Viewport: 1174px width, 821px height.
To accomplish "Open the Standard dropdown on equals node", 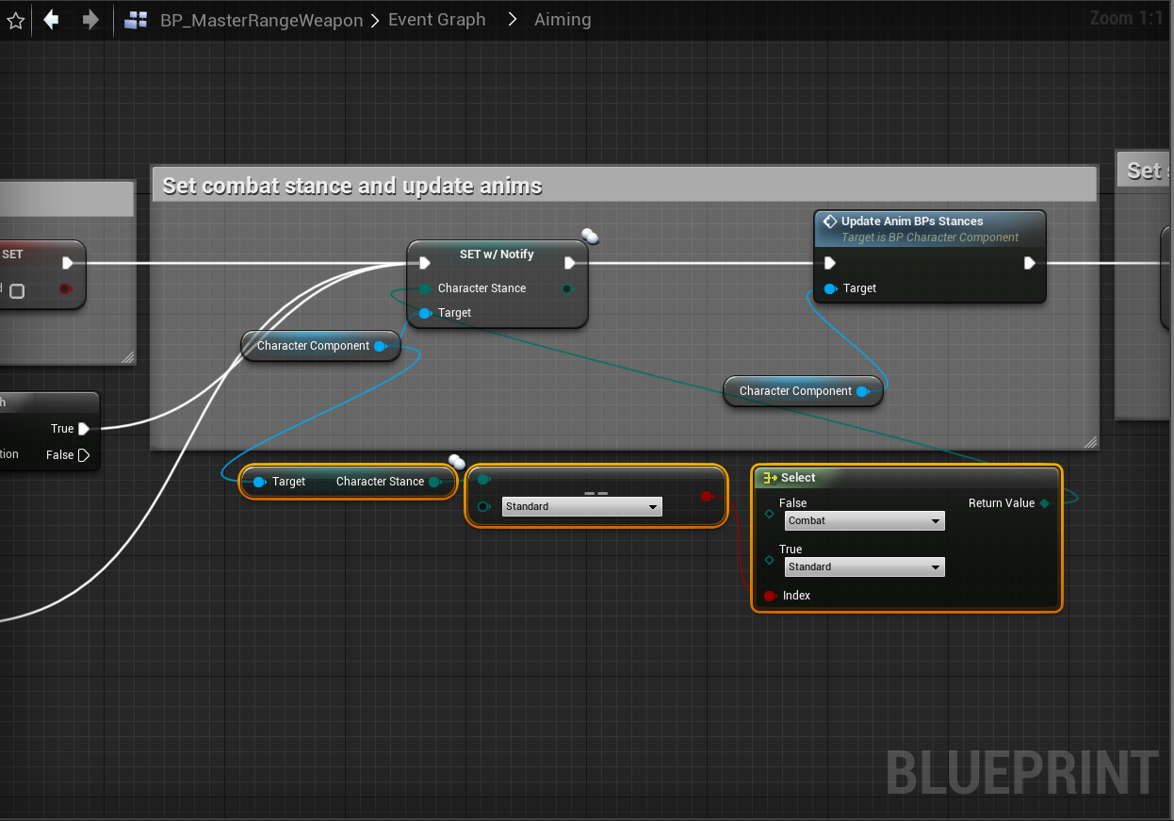I will (x=581, y=507).
